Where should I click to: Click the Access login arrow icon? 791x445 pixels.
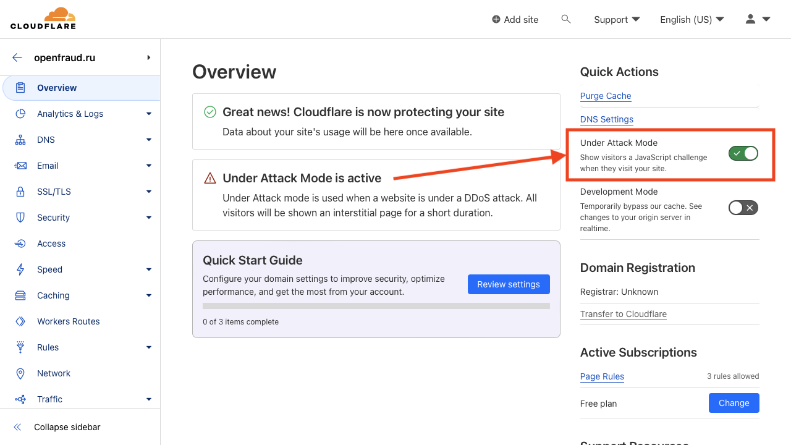pyautogui.click(x=20, y=244)
